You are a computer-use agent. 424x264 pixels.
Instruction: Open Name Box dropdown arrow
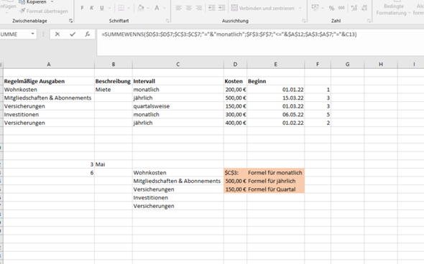tap(33, 34)
